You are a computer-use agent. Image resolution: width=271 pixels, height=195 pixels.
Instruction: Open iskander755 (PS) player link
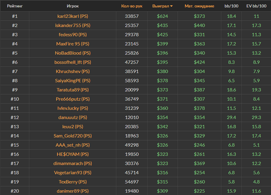[73, 25]
